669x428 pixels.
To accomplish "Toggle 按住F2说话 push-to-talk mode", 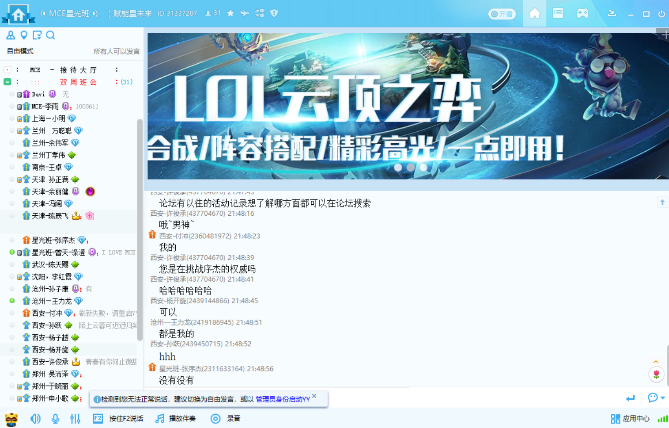I will click(118, 418).
